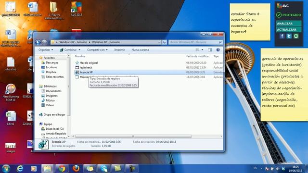The width and height of the screenshot is (308, 173).
Task: Open the Organizar menu
Action: 46,50
